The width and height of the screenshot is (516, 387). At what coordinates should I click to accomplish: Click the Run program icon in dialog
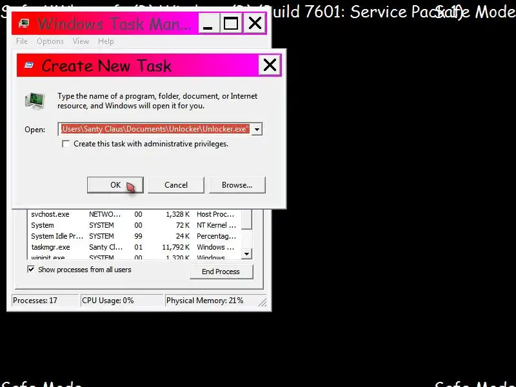(x=35, y=101)
